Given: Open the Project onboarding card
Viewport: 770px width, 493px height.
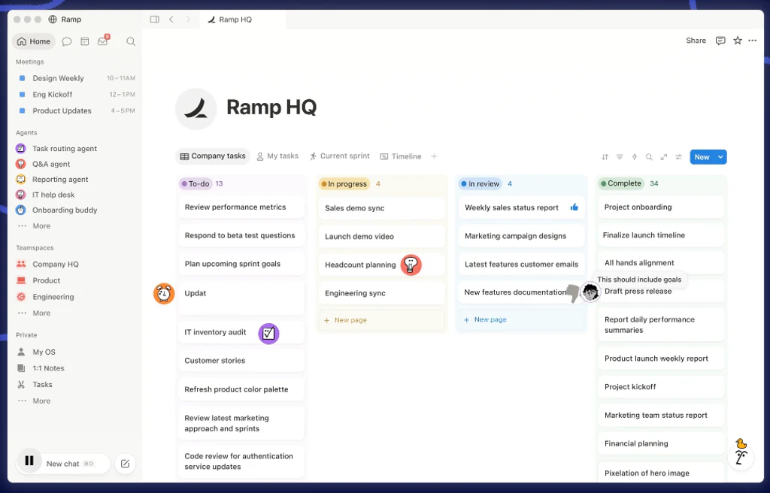Looking at the screenshot, I should point(661,207).
